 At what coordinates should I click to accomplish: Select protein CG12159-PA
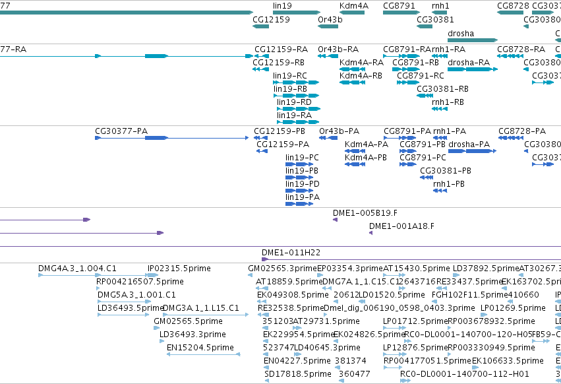[262, 151]
